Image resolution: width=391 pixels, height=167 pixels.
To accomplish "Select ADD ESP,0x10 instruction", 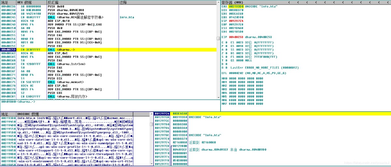I will pos(58,21).
